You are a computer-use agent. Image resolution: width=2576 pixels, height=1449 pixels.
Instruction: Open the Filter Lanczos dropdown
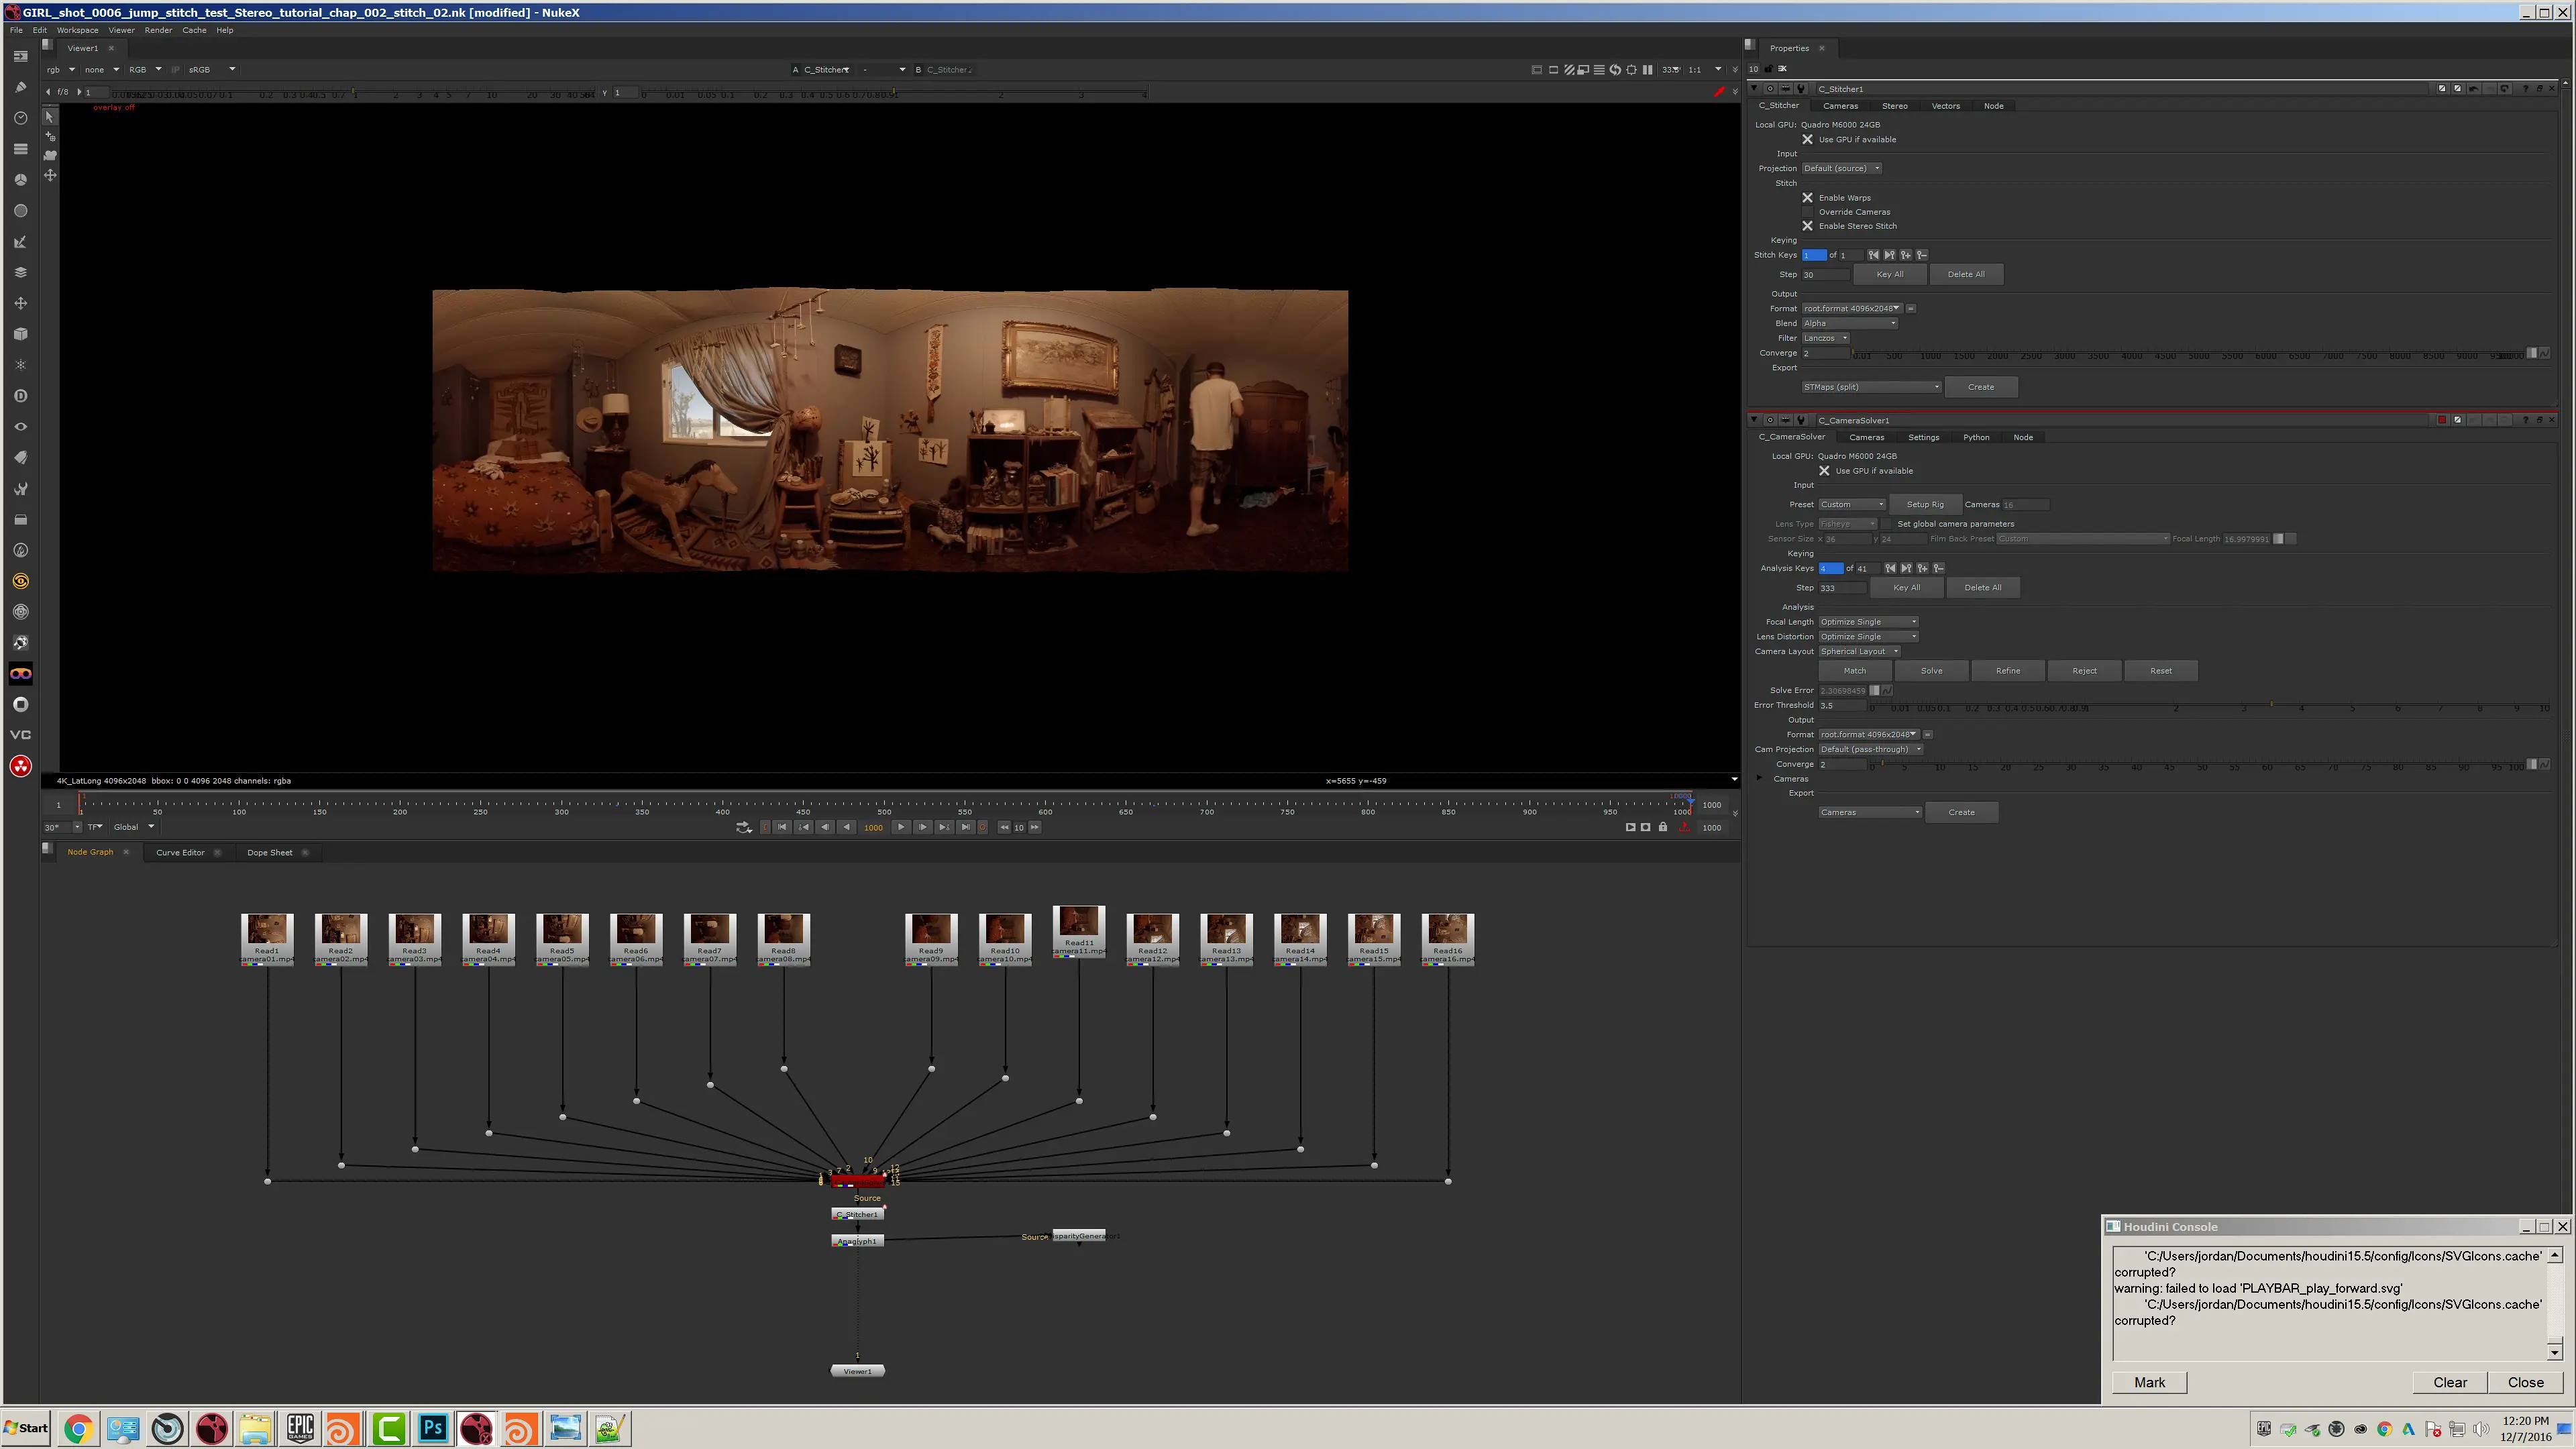pos(1825,338)
